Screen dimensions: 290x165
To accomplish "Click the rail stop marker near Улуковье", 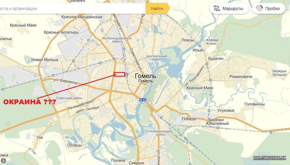I will tap(209, 110).
